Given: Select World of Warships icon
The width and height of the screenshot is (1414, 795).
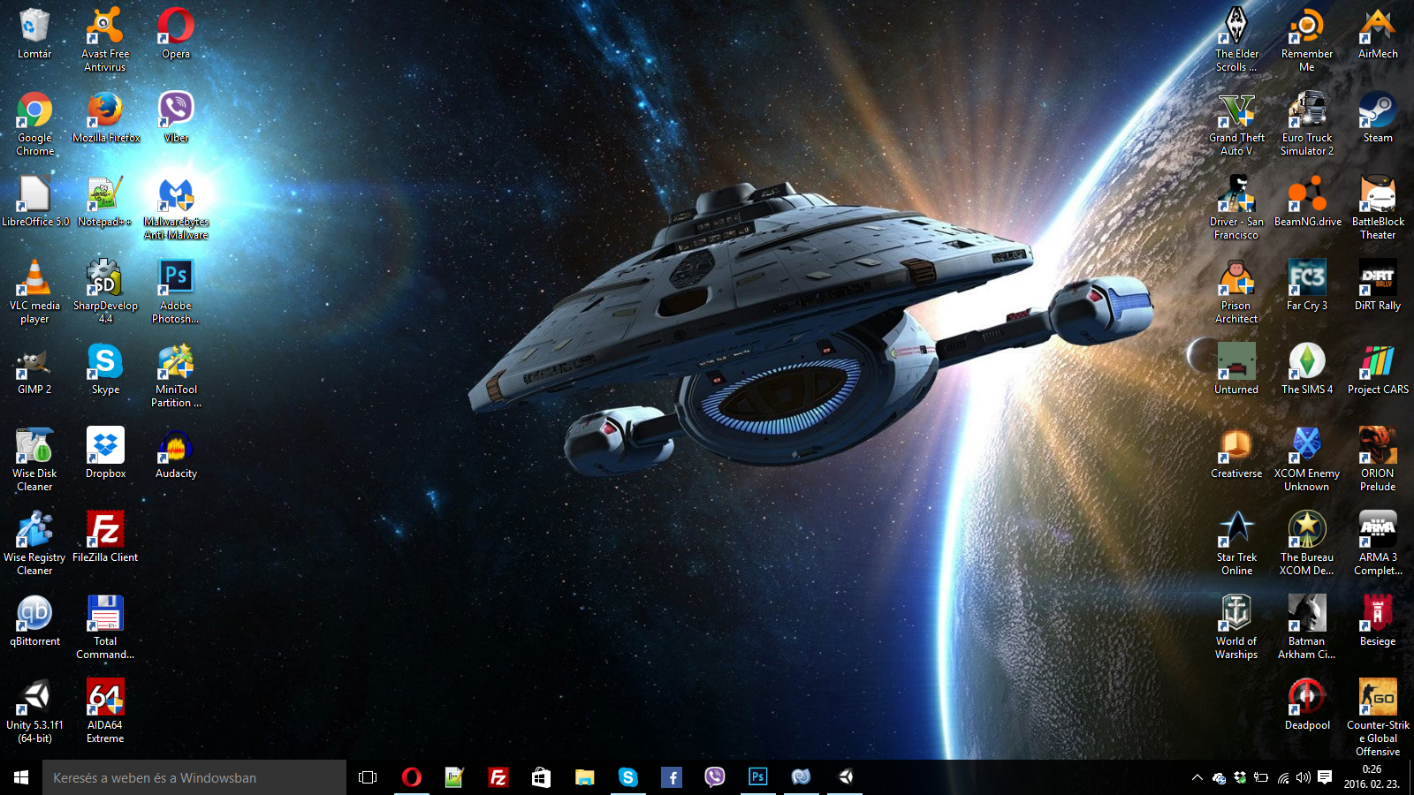Looking at the screenshot, I should click(x=1236, y=627).
